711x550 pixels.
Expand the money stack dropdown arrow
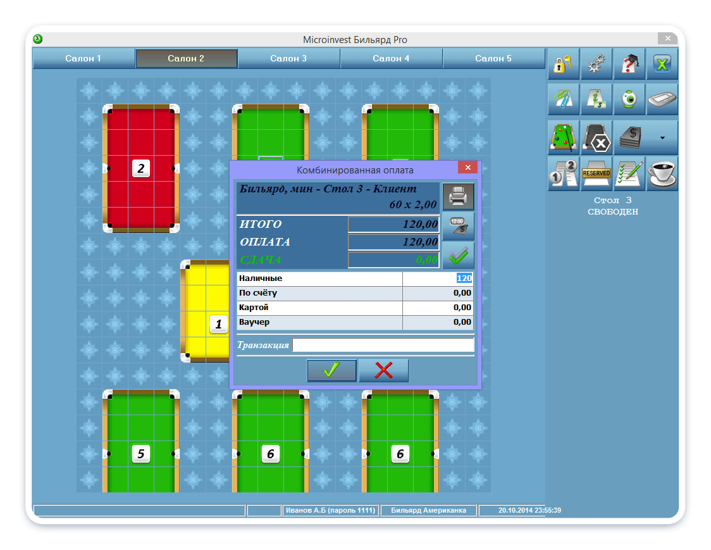(662, 137)
